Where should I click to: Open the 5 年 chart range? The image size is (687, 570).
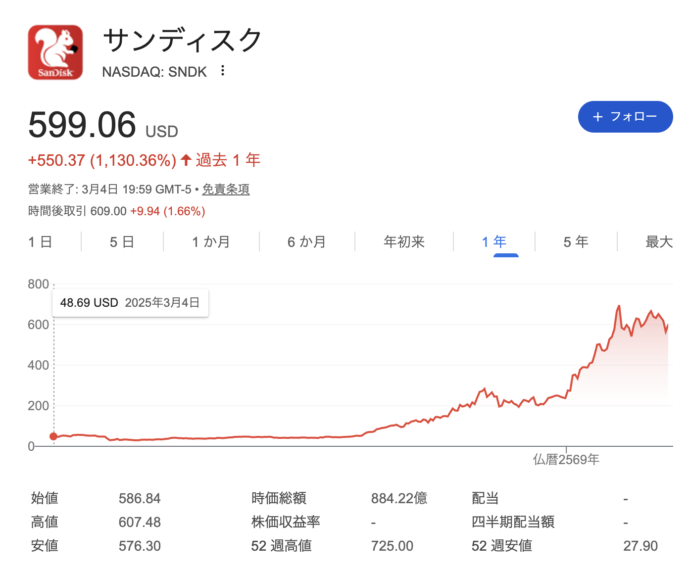(576, 242)
